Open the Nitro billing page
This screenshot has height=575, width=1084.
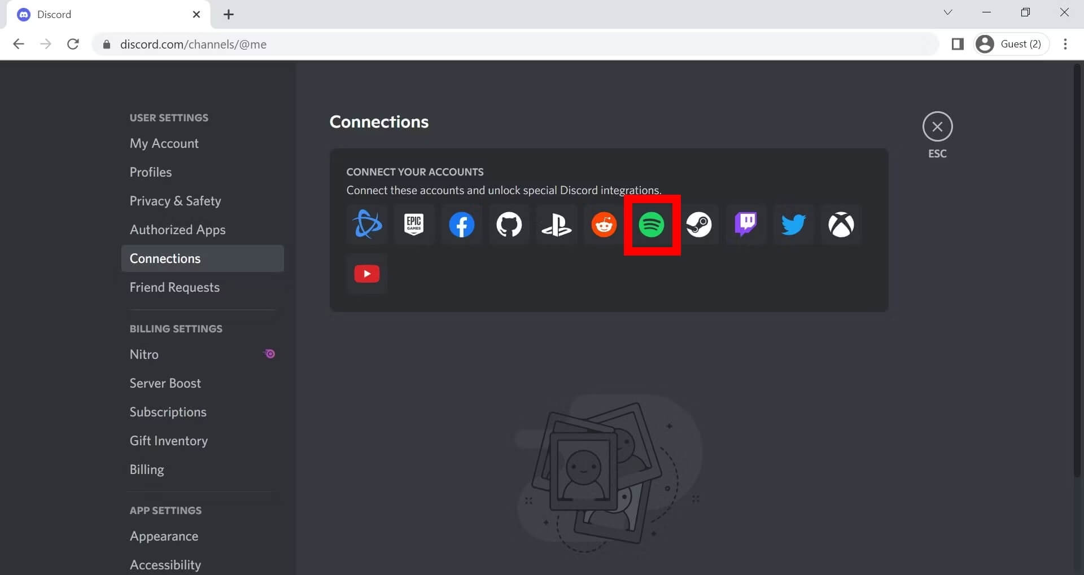click(144, 354)
